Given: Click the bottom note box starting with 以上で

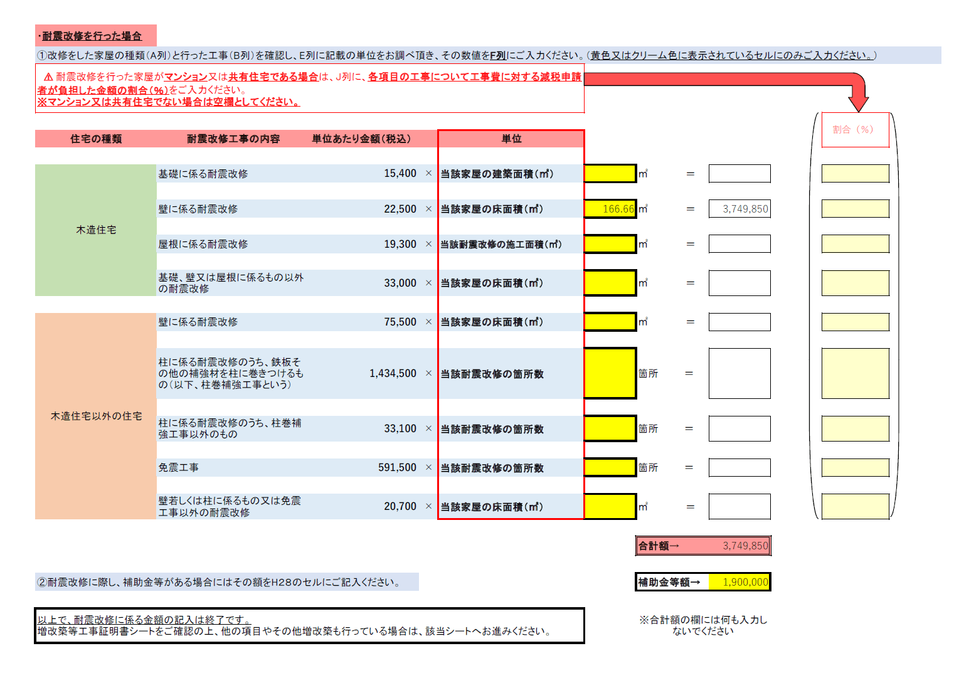Looking at the screenshot, I should pos(309,625).
